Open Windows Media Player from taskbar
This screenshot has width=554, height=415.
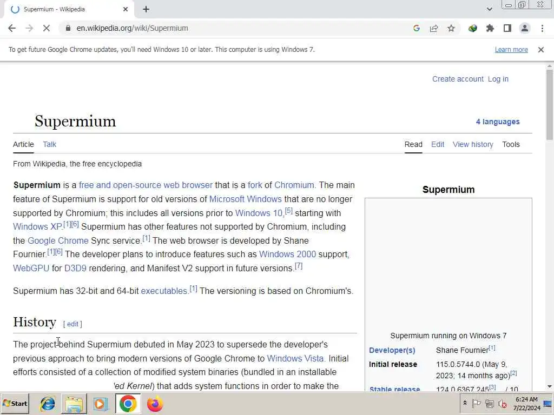[100, 404]
